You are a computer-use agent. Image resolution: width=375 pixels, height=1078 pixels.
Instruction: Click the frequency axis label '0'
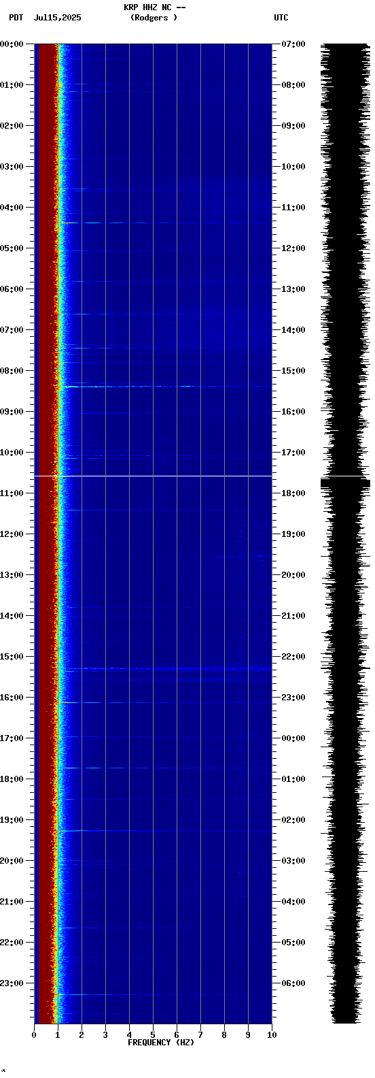coord(34,1035)
